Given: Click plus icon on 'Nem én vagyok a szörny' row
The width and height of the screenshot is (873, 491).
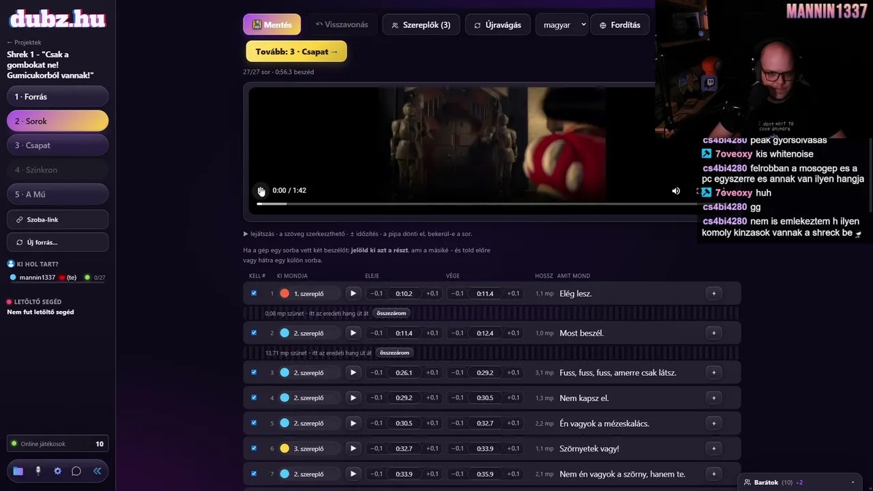Looking at the screenshot, I should [714, 474].
